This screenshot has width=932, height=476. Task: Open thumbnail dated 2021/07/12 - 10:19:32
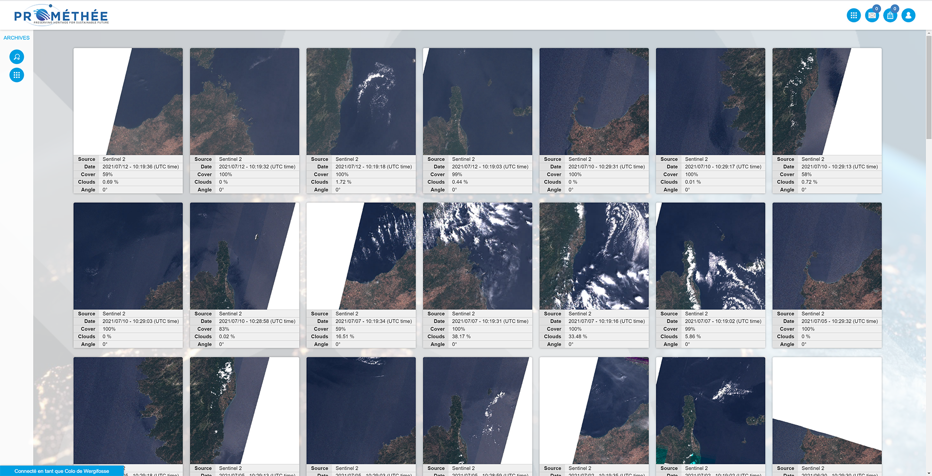click(245, 101)
